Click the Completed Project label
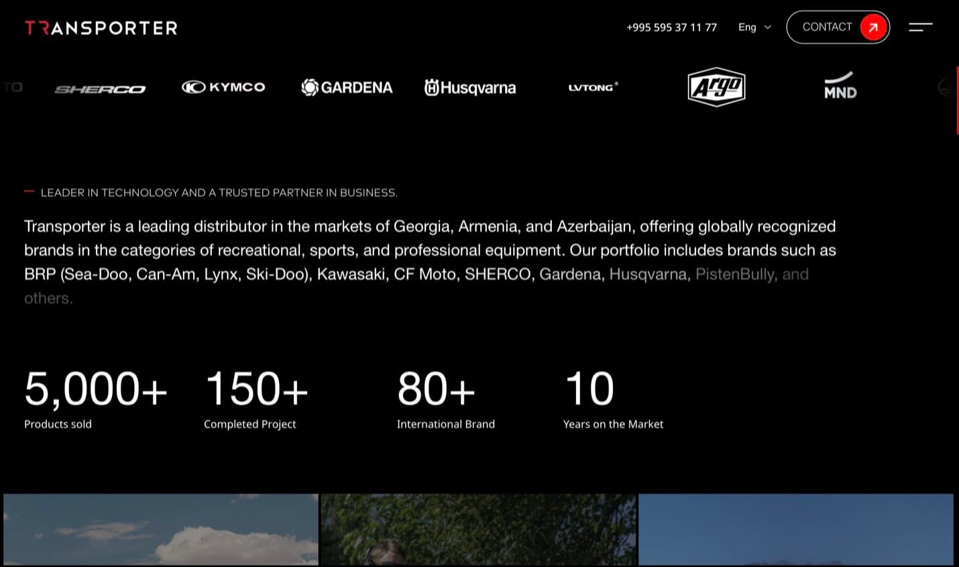Screen dimensions: 959x567 point(249,424)
